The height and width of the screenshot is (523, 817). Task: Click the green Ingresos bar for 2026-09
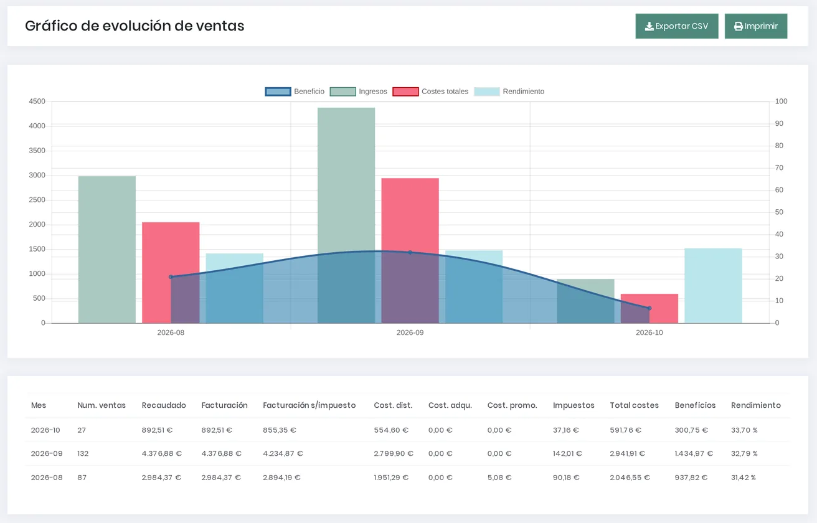pos(346,215)
